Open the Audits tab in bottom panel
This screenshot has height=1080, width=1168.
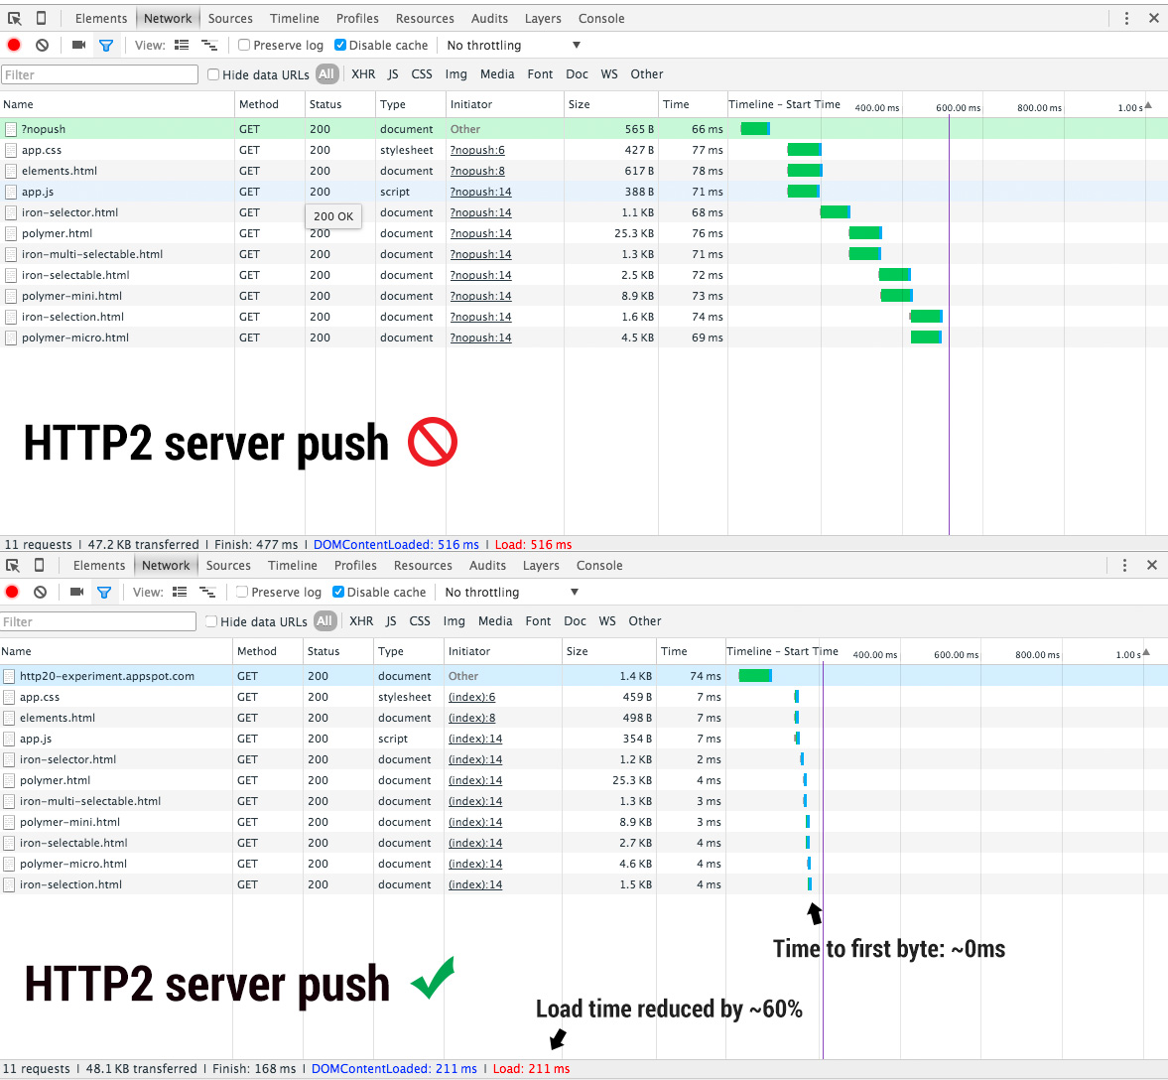(488, 566)
